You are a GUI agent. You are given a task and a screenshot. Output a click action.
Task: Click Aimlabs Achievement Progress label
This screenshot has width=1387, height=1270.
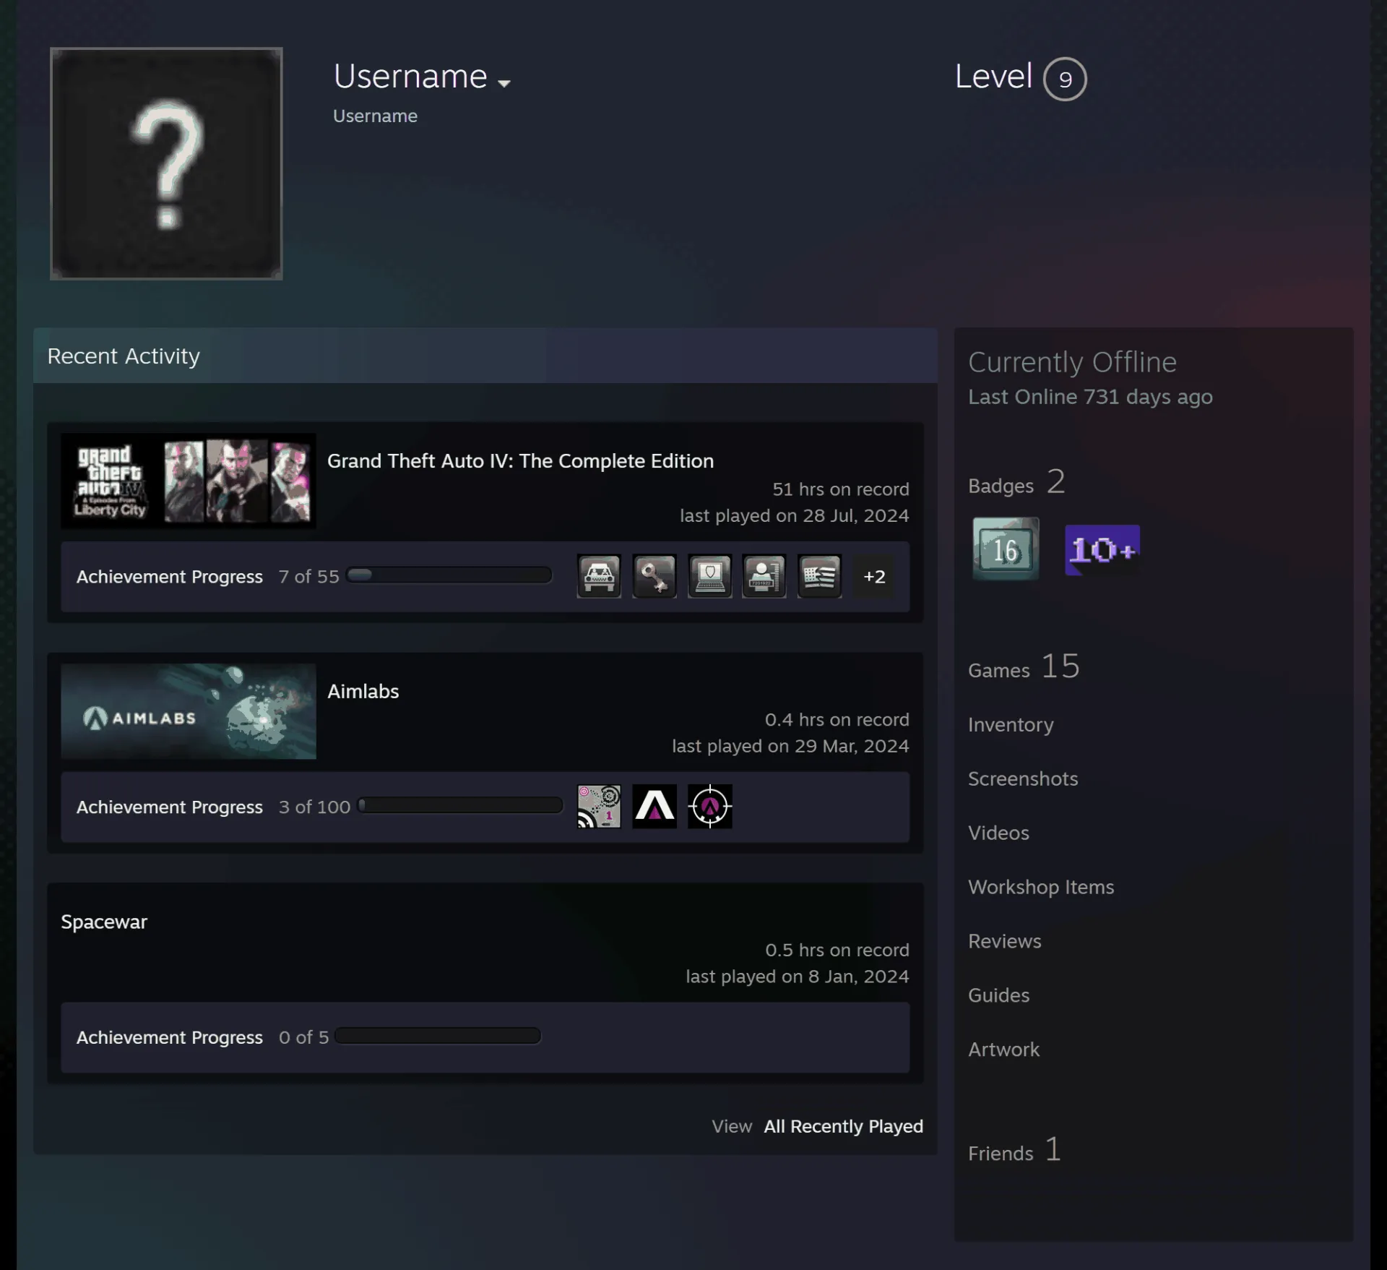(x=170, y=807)
